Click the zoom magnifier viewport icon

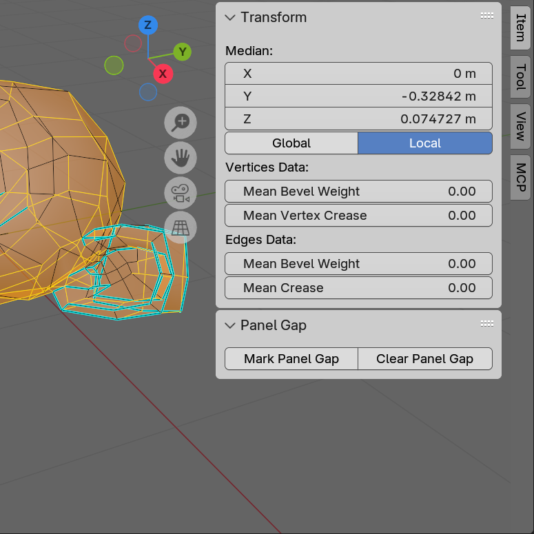click(x=181, y=123)
